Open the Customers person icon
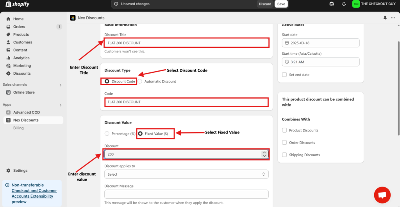Screen dimensions: 400x207 click(x=9, y=42)
